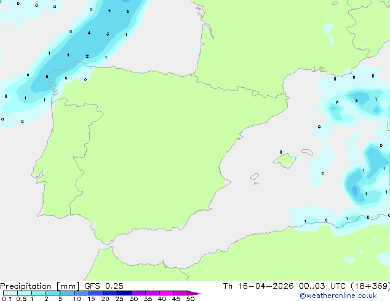Click the 'Th 16-04-2026' date text
The image size is (390, 301).
coord(258,286)
